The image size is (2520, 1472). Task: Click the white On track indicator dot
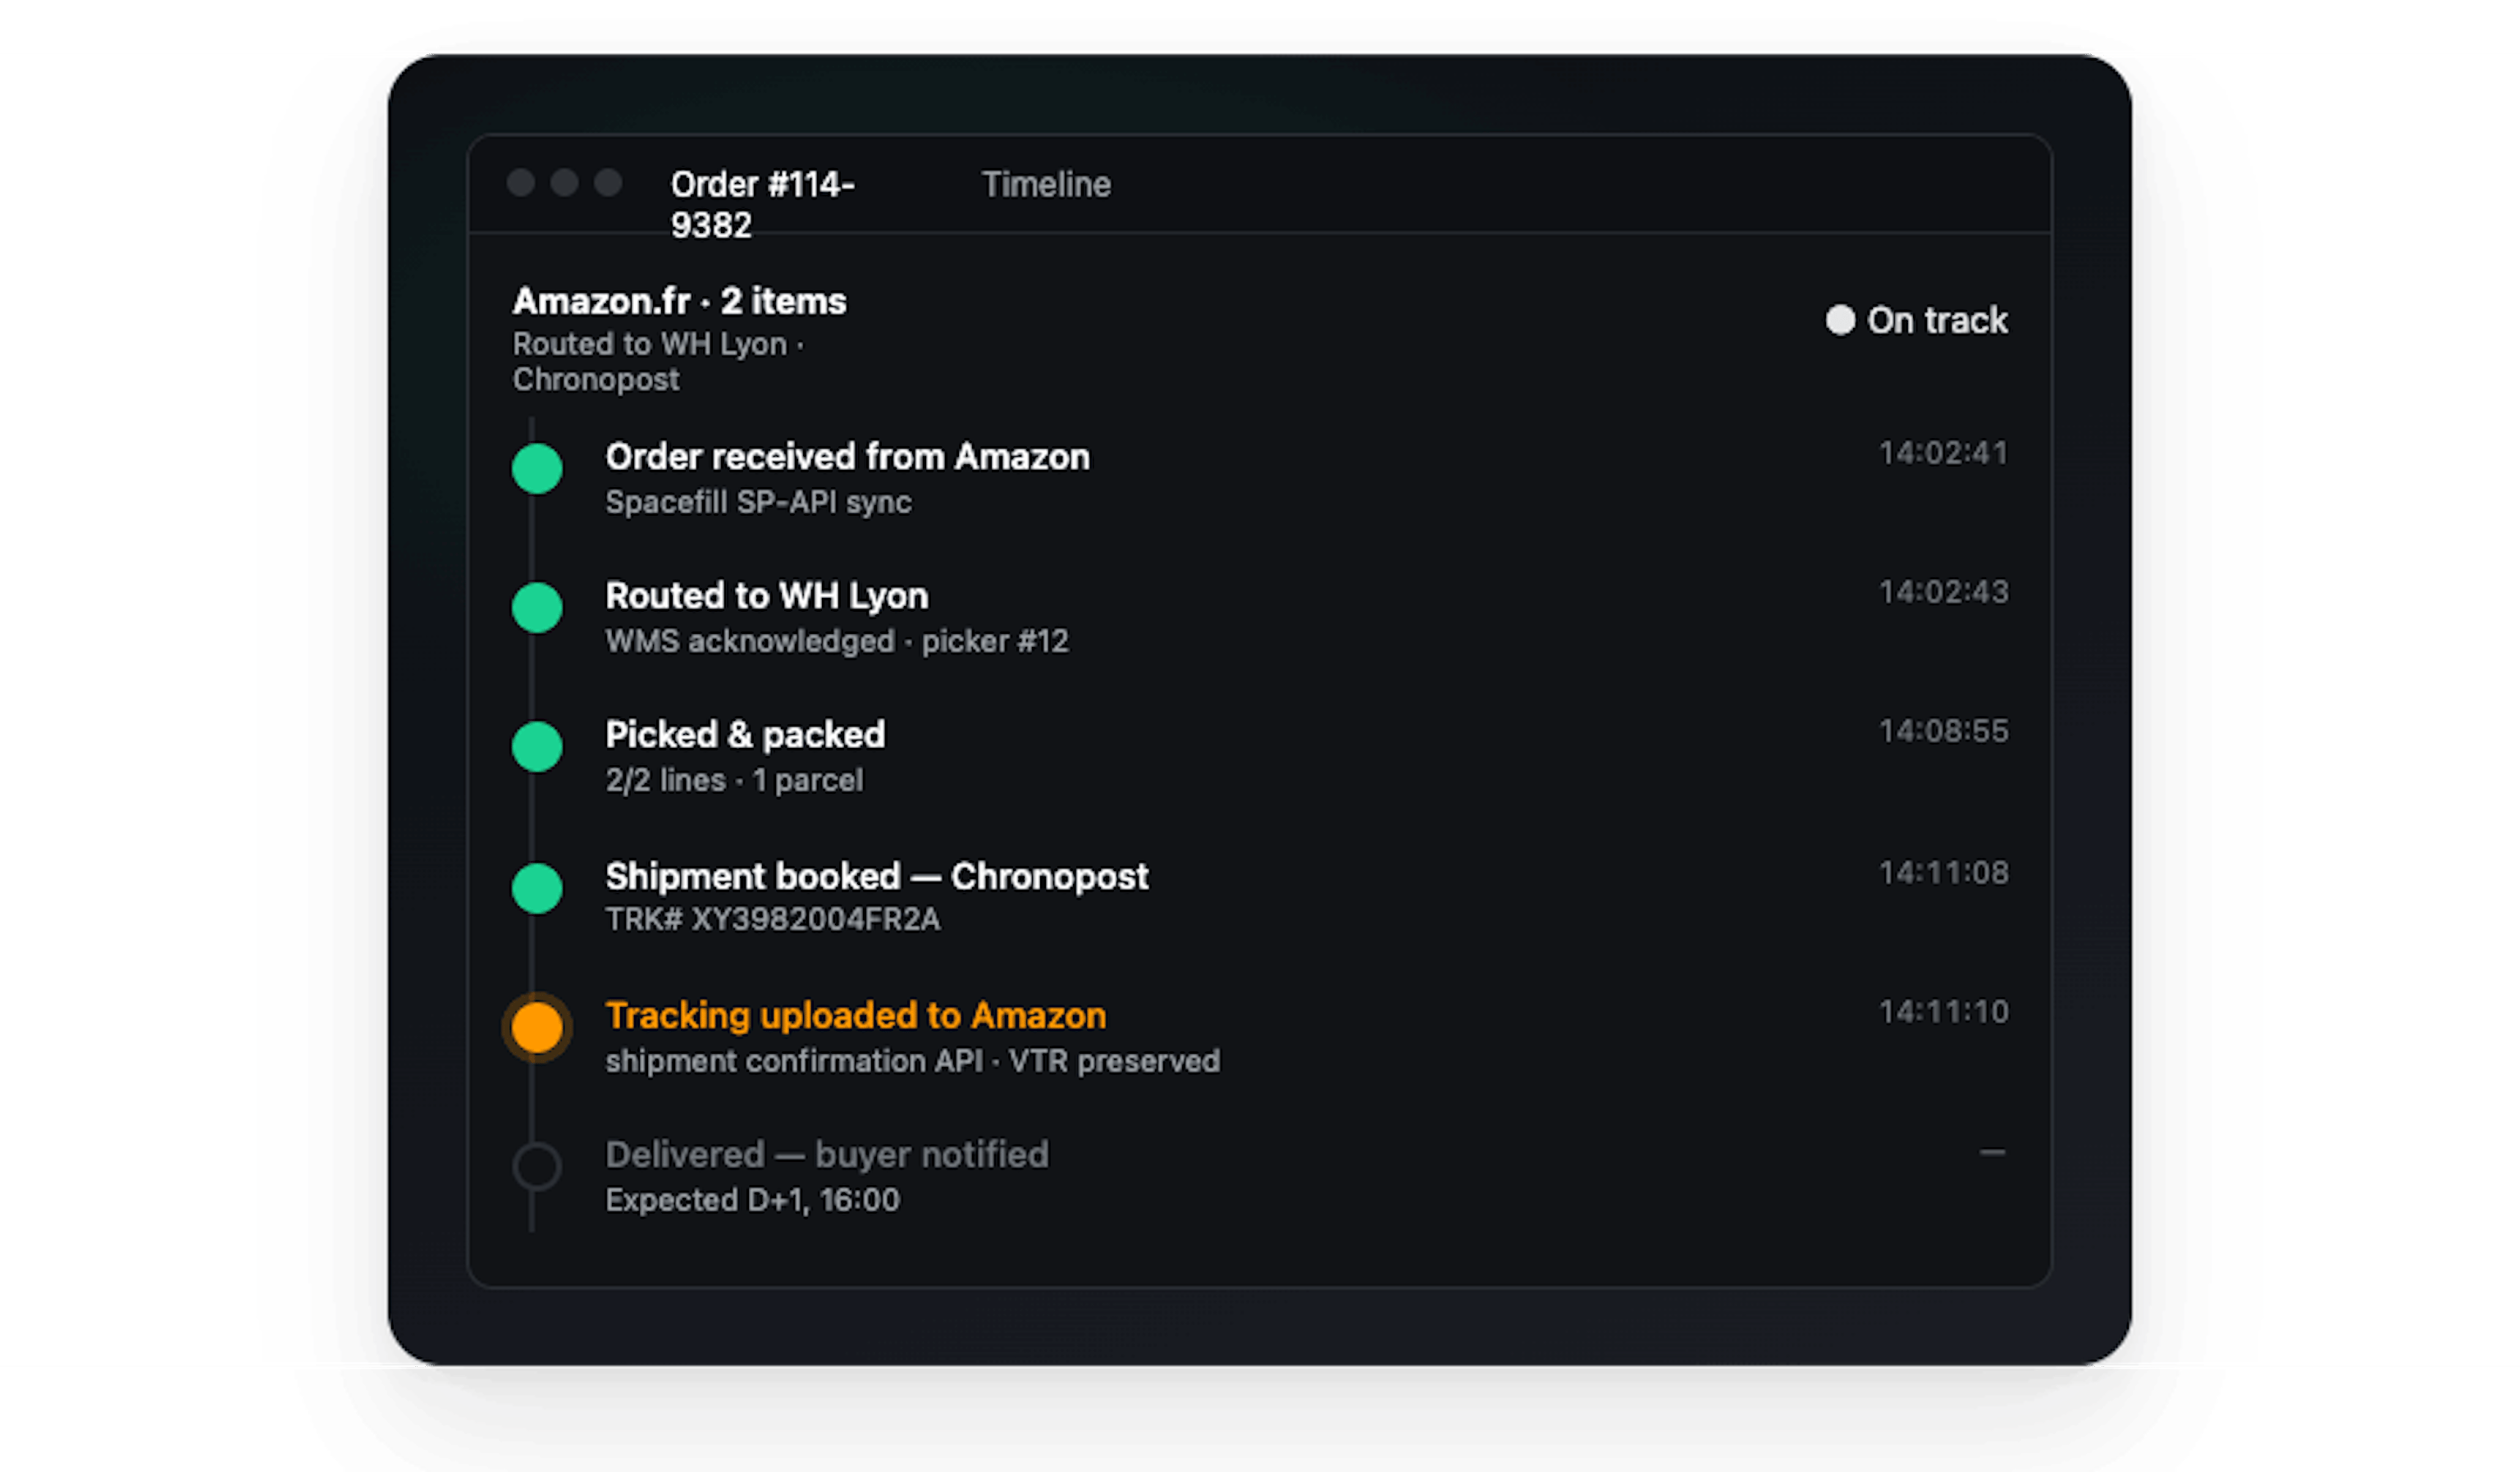click(x=1840, y=320)
